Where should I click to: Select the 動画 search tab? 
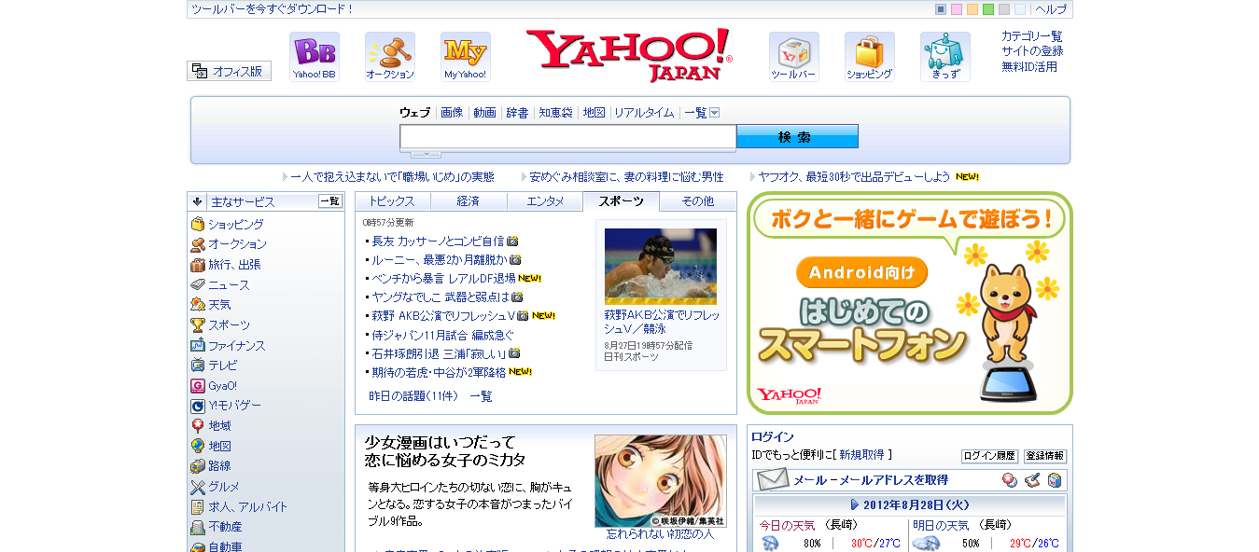(484, 113)
